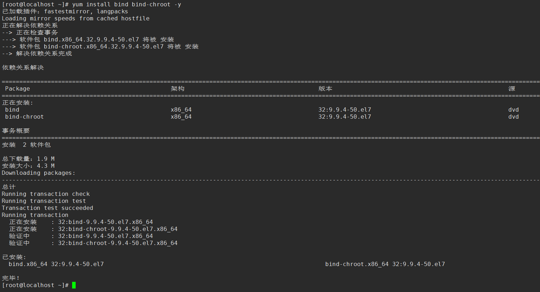Click the 源 column header

[512, 89]
